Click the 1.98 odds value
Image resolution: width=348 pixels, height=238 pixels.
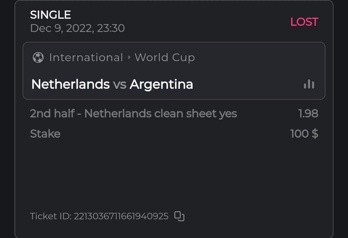308,114
